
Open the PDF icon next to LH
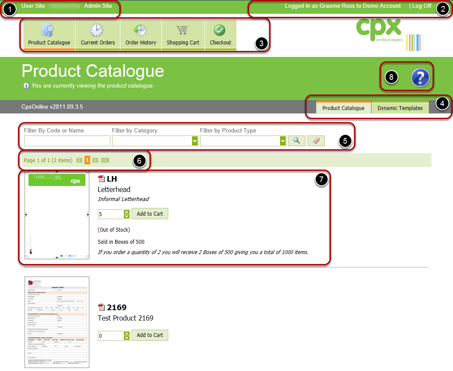[x=102, y=179]
